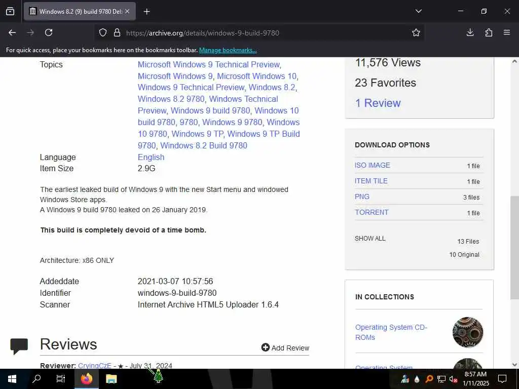Click the scrollbar up arrow
Screen dimensions: 519x389
514,61
